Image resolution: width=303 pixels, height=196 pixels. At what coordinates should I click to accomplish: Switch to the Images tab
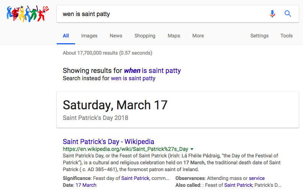pos(89,36)
